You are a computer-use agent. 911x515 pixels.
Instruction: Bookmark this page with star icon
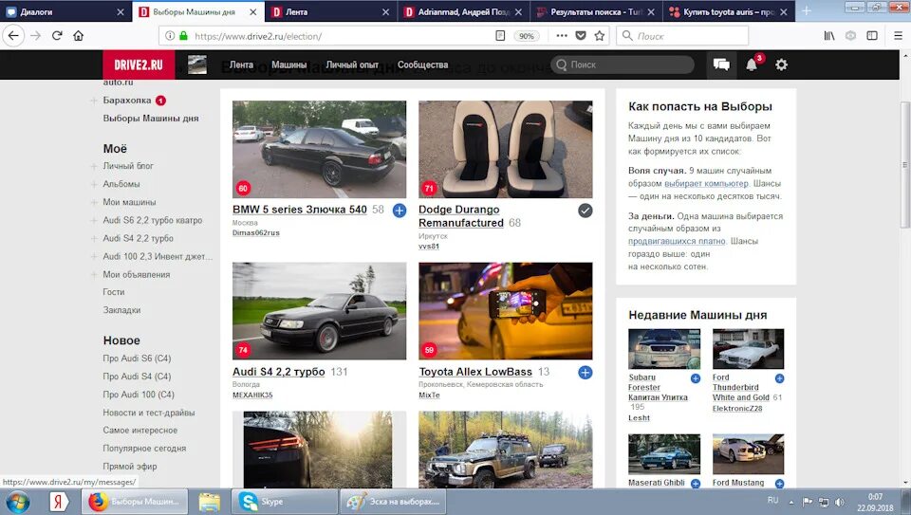[600, 35]
